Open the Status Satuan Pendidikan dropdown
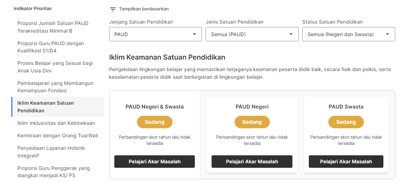 349,34
